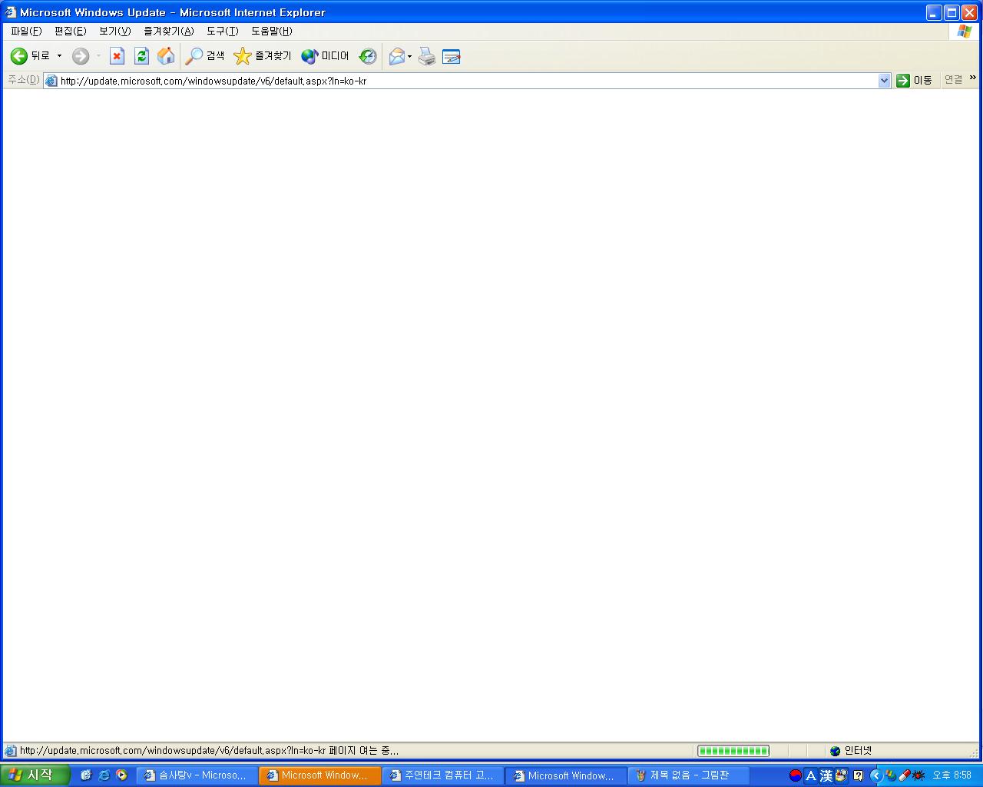Click the Korean flag IME language icon
983x787 pixels.
(796, 775)
